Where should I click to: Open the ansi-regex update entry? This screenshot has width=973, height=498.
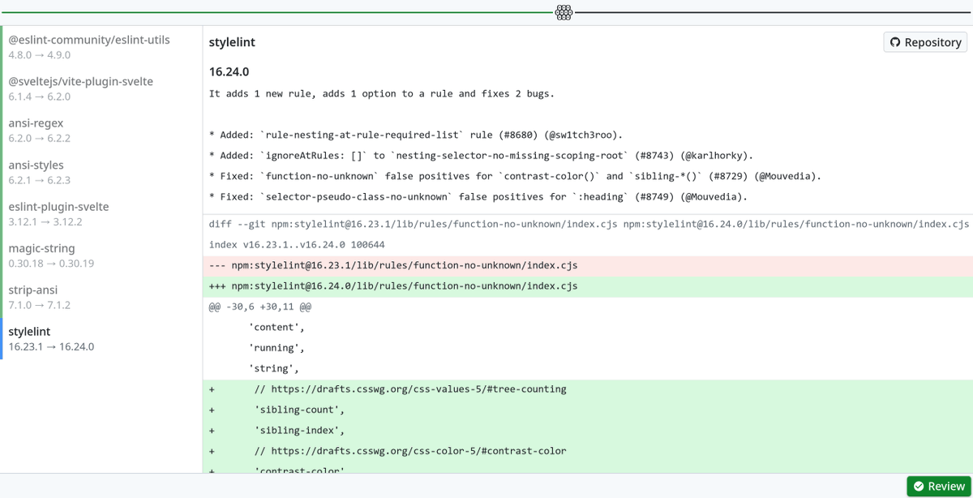click(101, 131)
